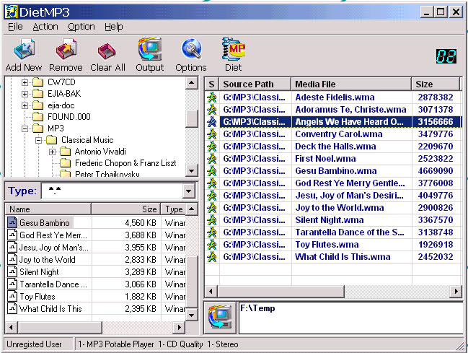Click the Unregisted User status bar text
Viewport: 468px width, 353px height.
pyautogui.click(x=34, y=344)
